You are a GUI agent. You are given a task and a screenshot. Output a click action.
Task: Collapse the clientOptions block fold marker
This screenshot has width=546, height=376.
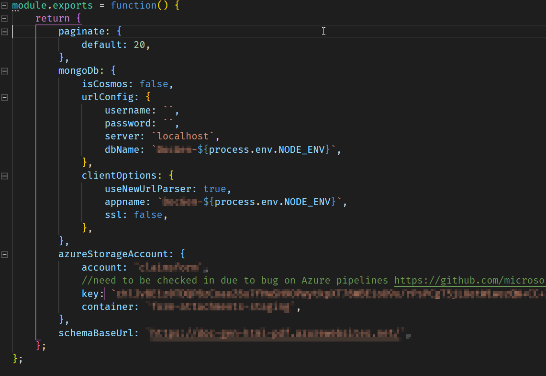tap(4, 176)
